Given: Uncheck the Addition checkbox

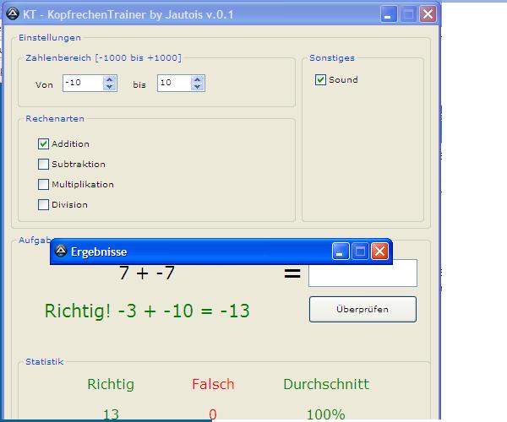Looking at the screenshot, I should pos(44,144).
